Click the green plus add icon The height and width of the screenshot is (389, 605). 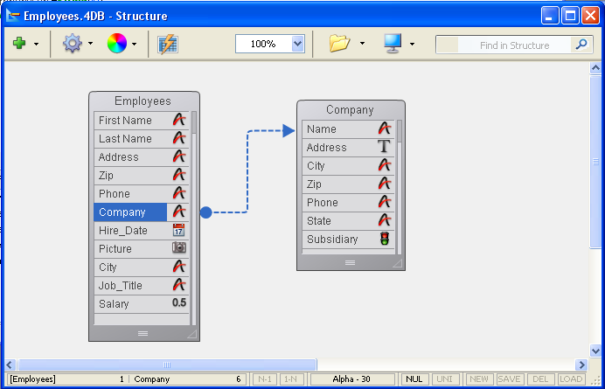(x=19, y=44)
